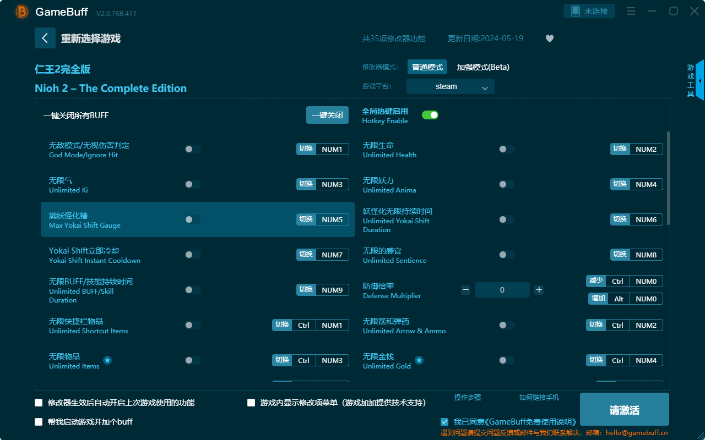Turn on the Unlimited Items toggle
705x440 pixels.
[193, 360]
